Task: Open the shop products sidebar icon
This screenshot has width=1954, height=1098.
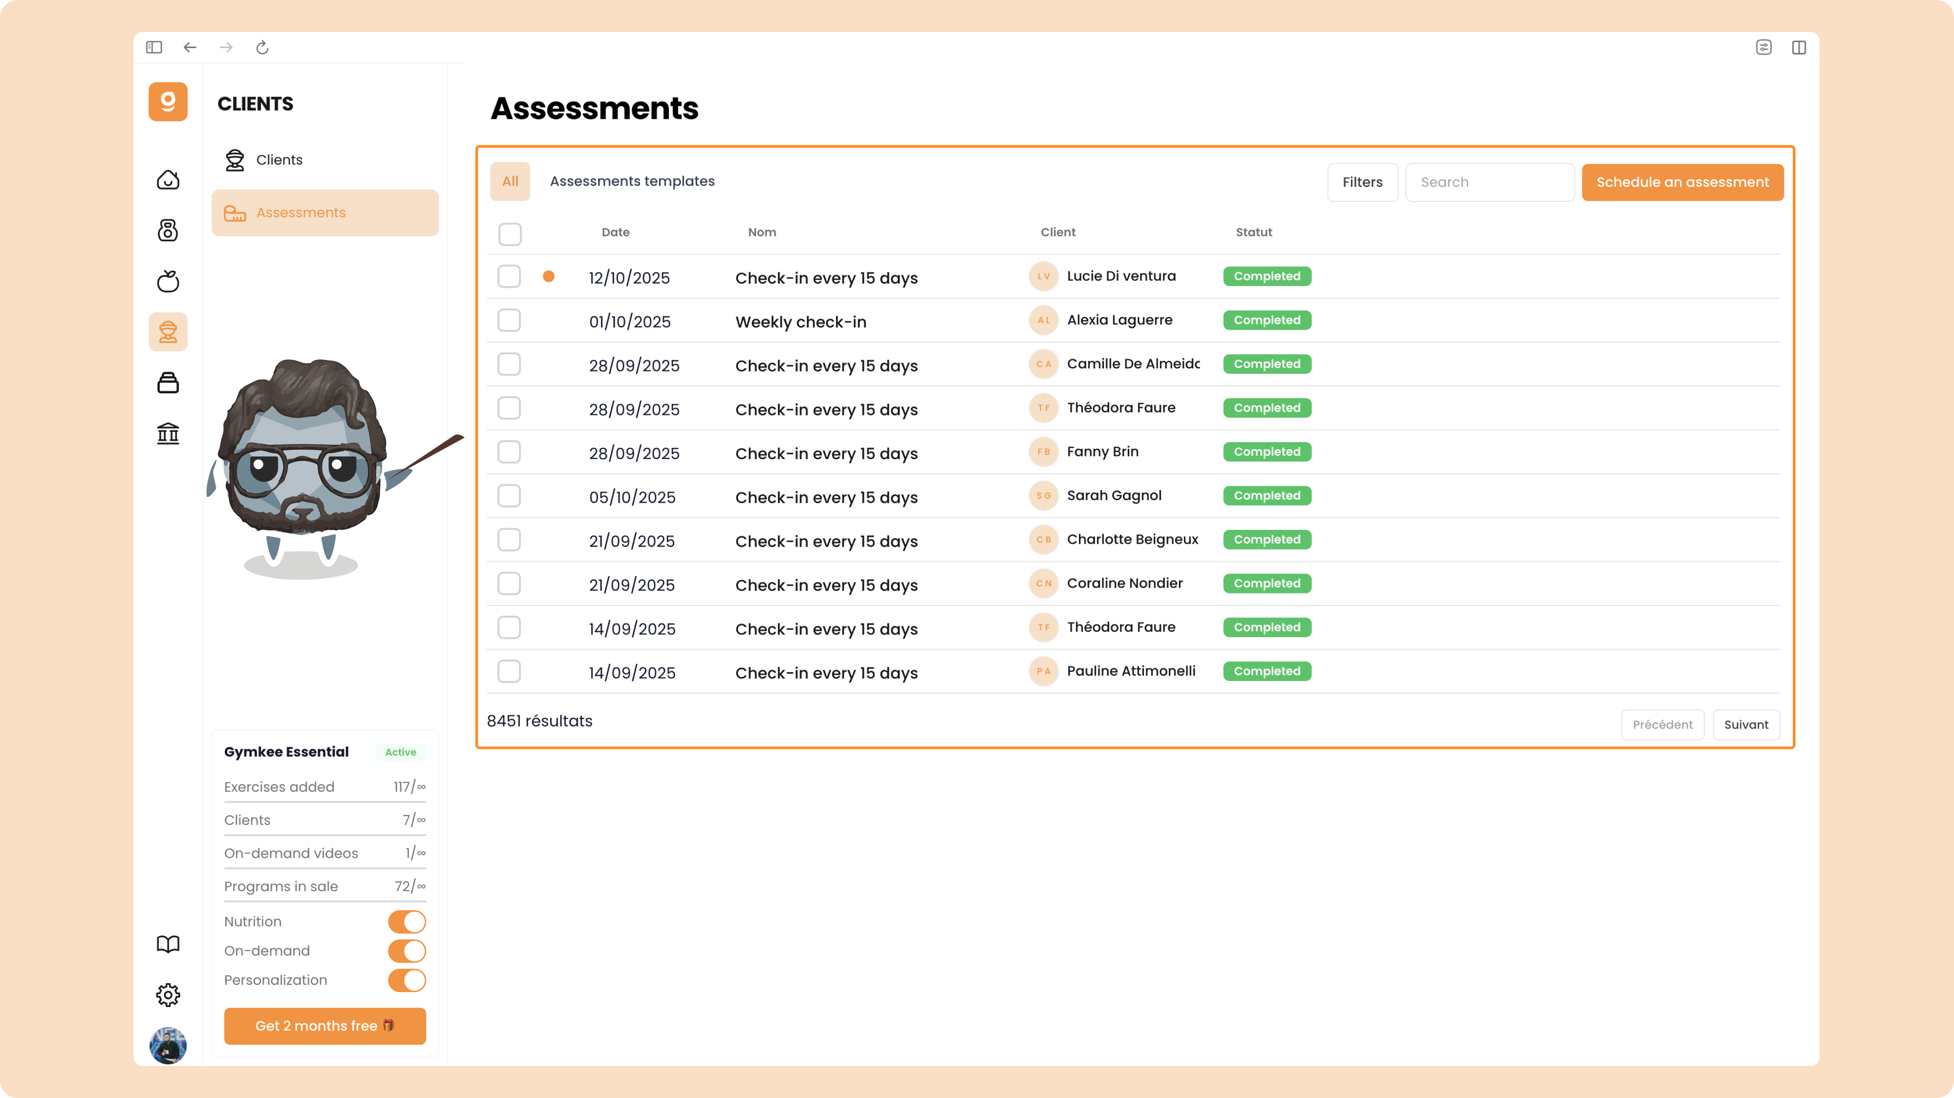Action: tap(168, 383)
